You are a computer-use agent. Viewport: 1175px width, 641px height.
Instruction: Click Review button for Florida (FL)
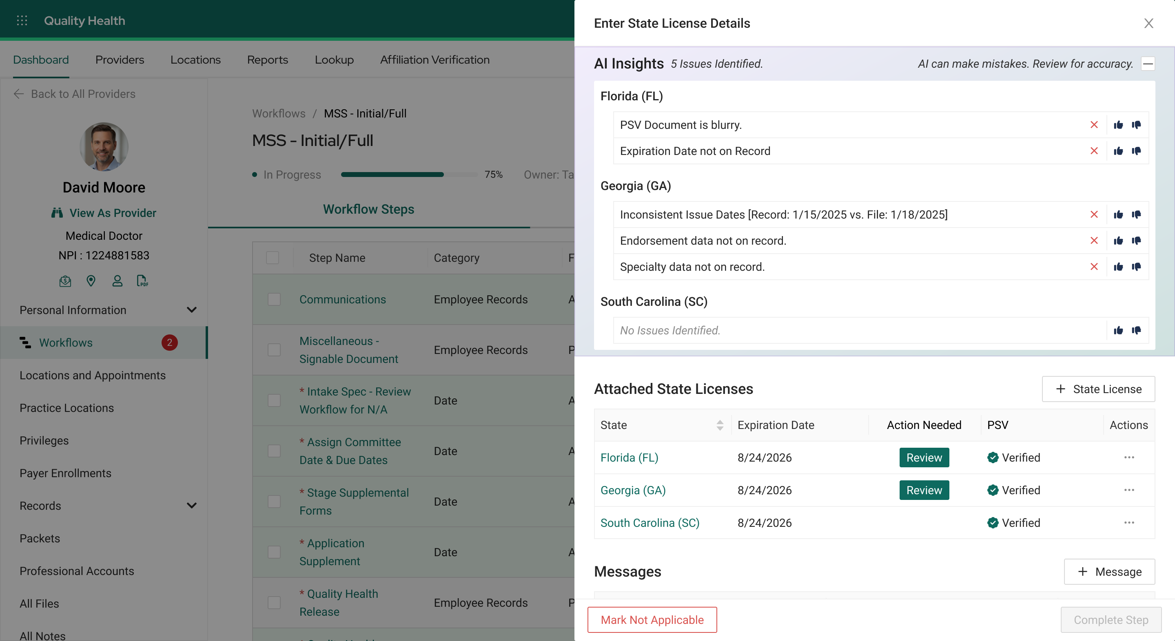pyautogui.click(x=924, y=457)
